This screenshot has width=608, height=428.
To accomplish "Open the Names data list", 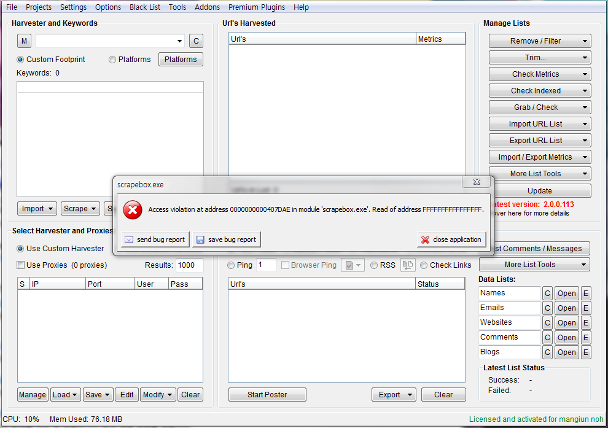I will tap(566, 294).
